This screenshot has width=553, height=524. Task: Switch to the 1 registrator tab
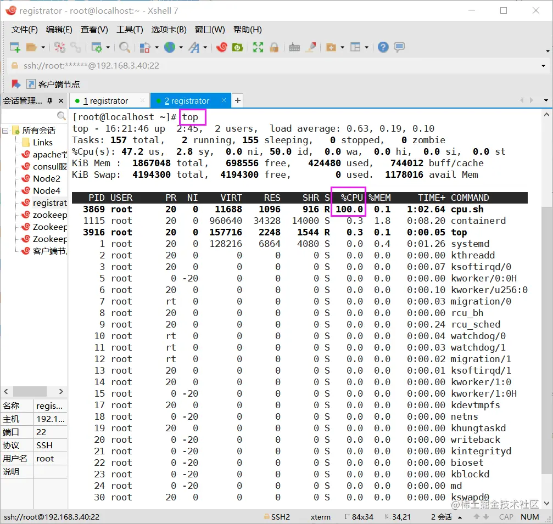(110, 101)
